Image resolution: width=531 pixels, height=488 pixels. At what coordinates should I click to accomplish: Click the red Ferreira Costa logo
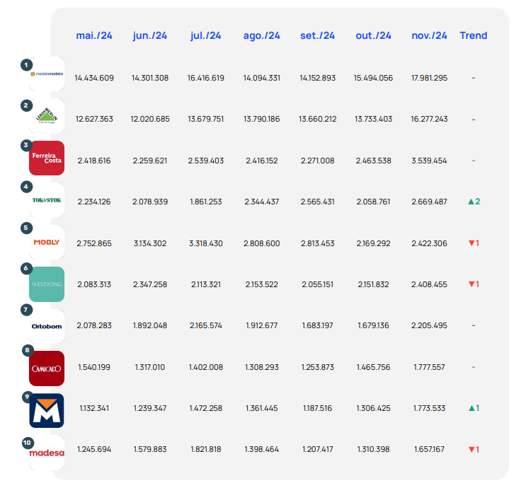click(x=47, y=158)
